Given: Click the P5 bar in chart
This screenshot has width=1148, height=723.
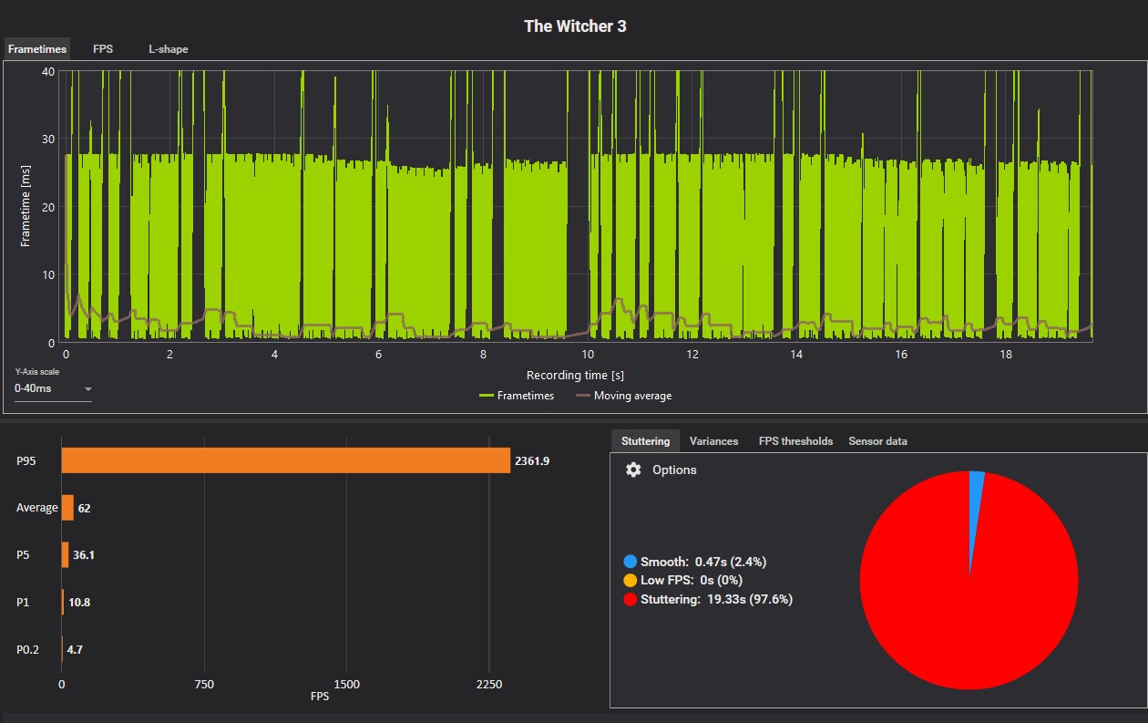Looking at the screenshot, I should pyautogui.click(x=65, y=555).
